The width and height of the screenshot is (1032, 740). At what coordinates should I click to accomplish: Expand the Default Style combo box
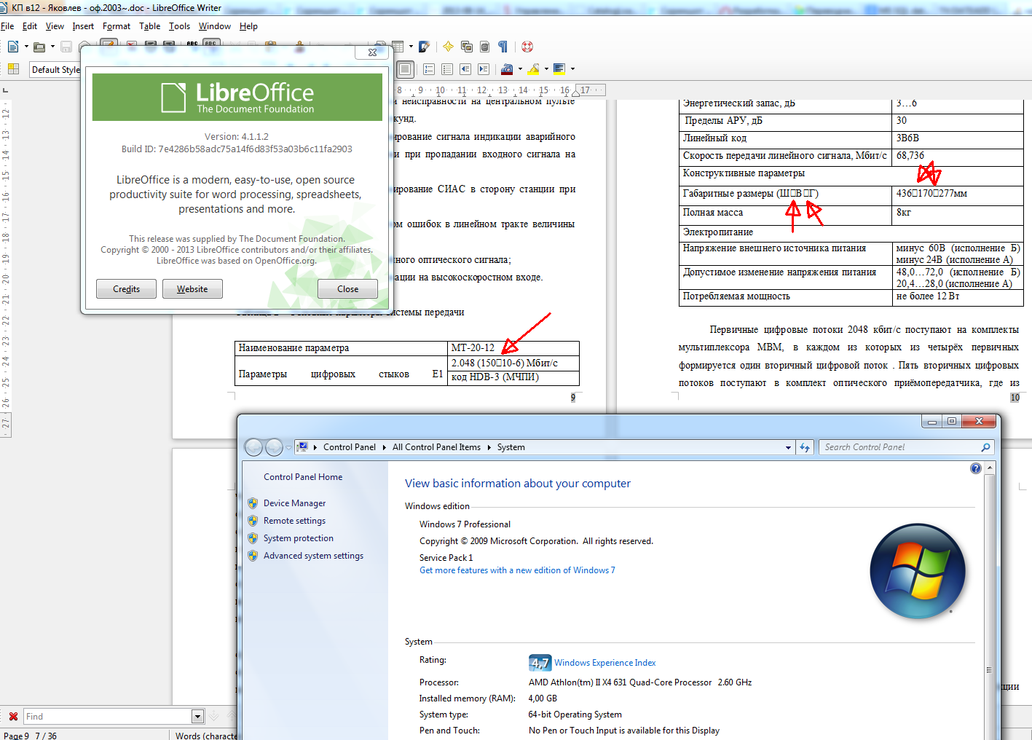(x=55, y=70)
